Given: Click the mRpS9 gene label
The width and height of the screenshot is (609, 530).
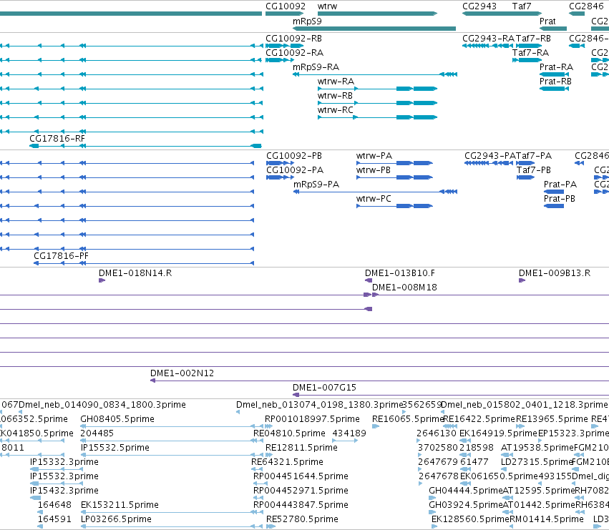Looking at the screenshot, I should click(x=307, y=21).
